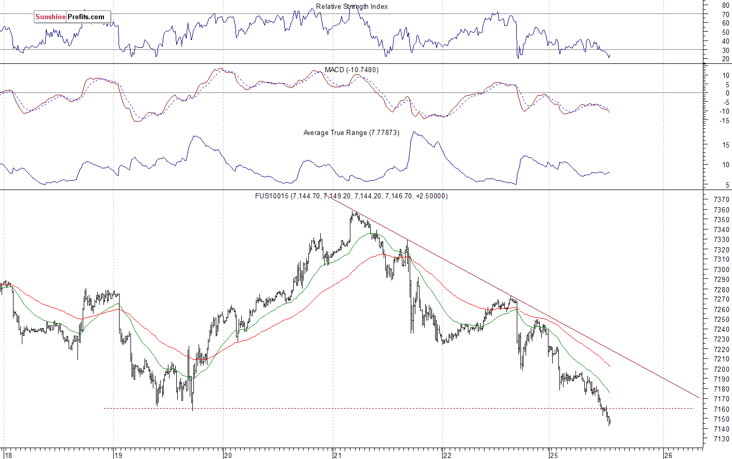This screenshot has width=732, height=459.
Task: Click the 7370 price axis value
Action: click(721, 200)
